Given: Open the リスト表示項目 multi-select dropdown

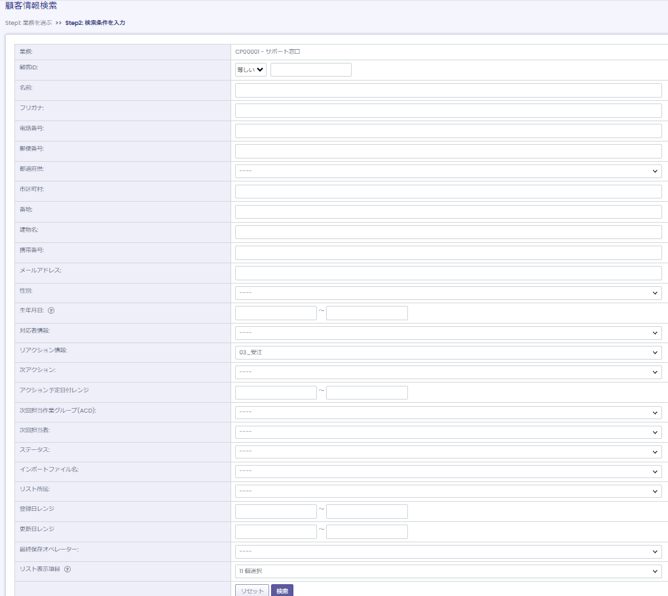Looking at the screenshot, I should tap(448, 571).
